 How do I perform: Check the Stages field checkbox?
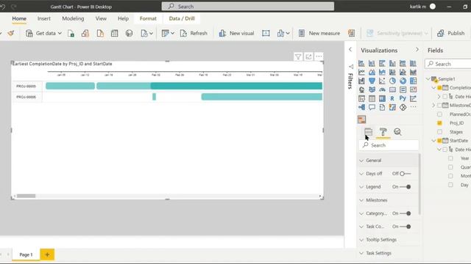tap(440, 132)
